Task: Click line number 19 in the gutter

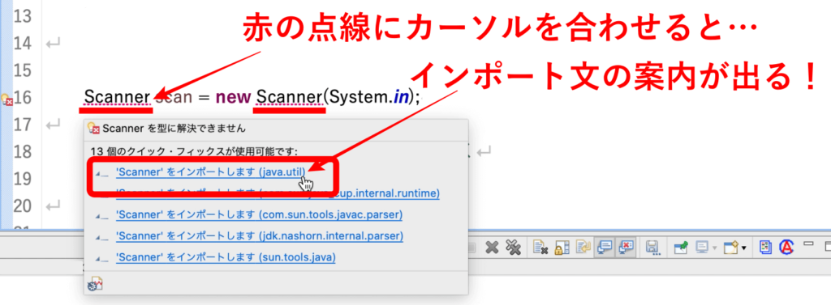Action: (22, 179)
